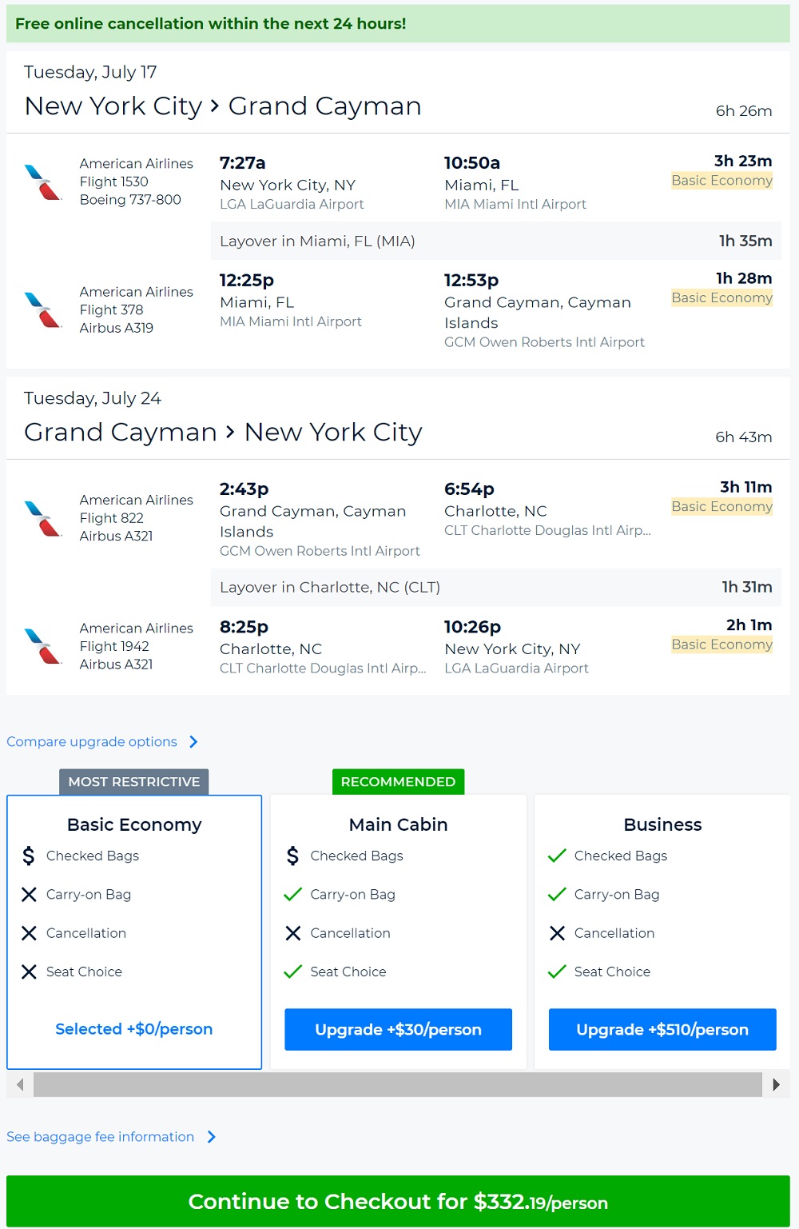Click dollar icon beside Basic Economy Checked Bags
The width and height of the screenshot is (799, 1229).
(x=29, y=856)
